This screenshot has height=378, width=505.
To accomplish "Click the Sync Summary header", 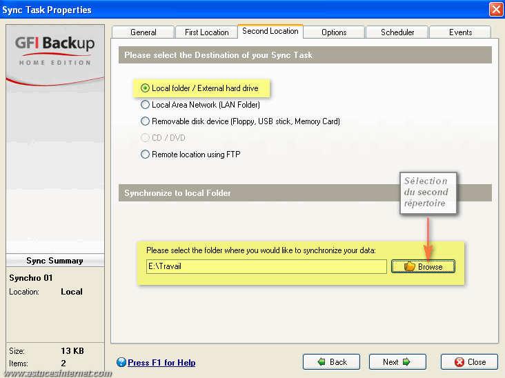I will click(55, 261).
